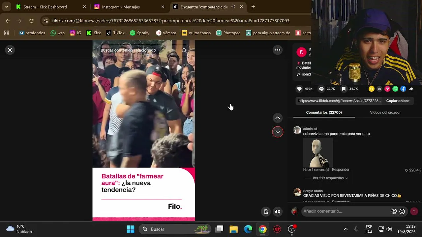422x237 pixels.
Task: Insert a mention with the @ icon
Action: coord(394,211)
